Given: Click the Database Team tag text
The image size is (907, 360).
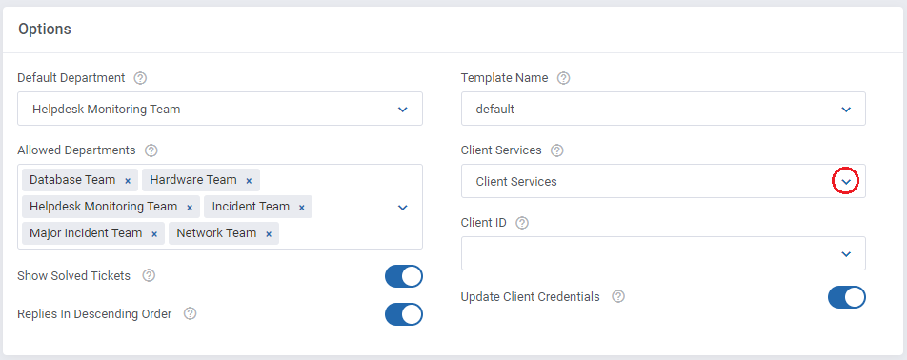Looking at the screenshot, I should [x=72, y=180].
